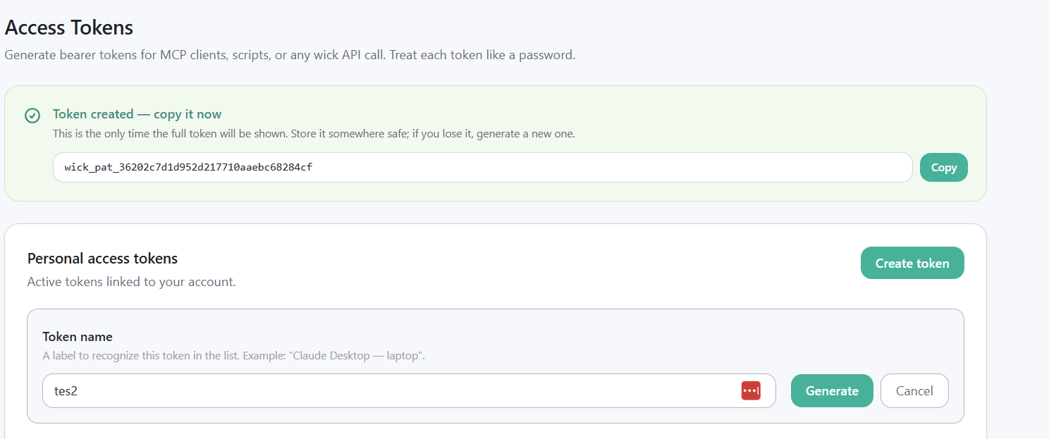Open the password manager icon in name field

point(751,390)
